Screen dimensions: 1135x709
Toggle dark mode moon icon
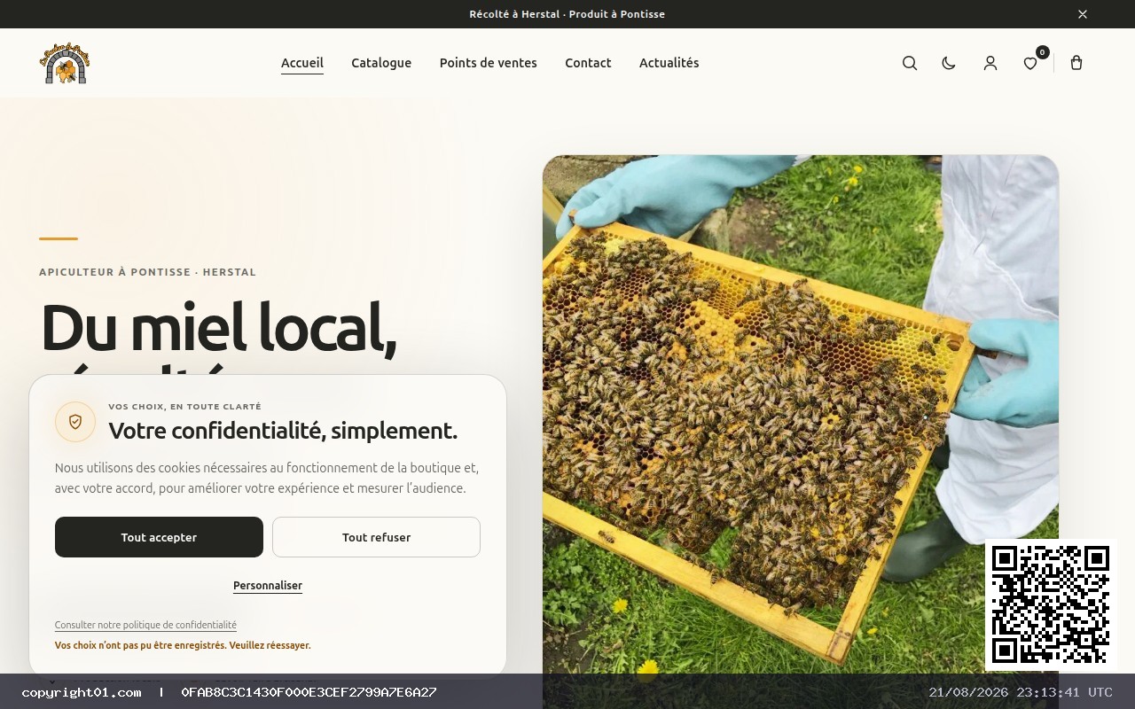coord(949,63)
